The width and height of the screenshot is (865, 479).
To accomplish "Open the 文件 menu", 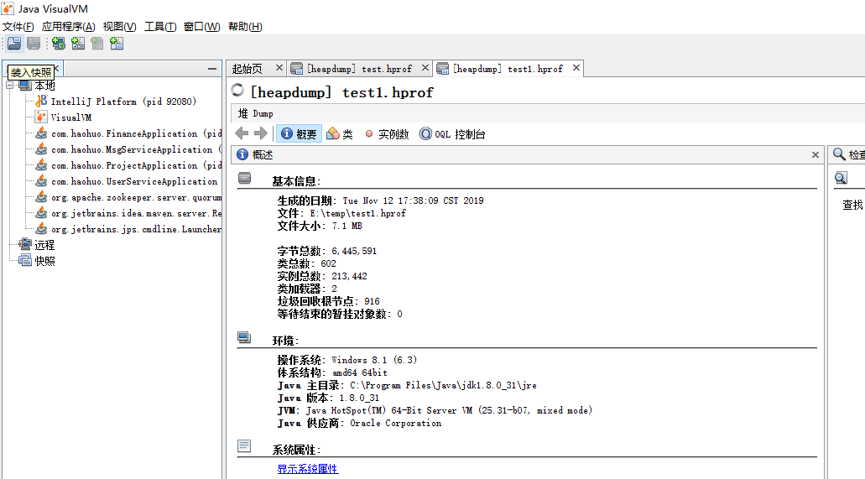I will tap(18, 27).
